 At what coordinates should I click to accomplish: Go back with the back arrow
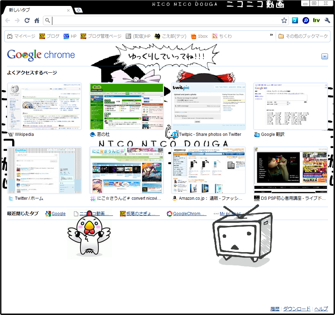pos(7,21)
